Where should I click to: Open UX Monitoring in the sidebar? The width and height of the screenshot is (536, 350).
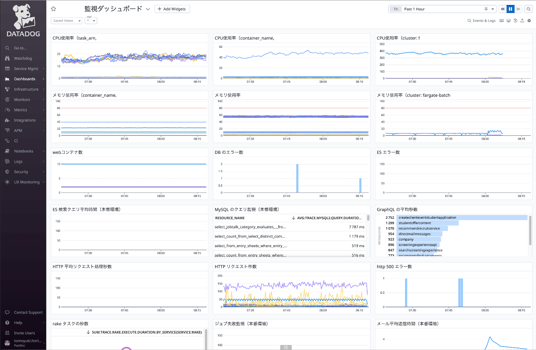click(x=27, y=182)
